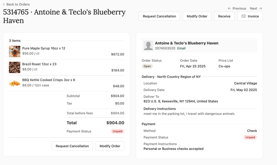Click the top Modify Order button
The image size is (277, 165).
197,16
